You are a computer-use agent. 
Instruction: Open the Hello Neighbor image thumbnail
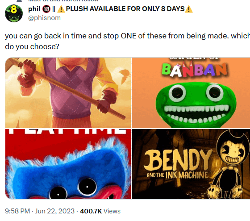[68, 93]
